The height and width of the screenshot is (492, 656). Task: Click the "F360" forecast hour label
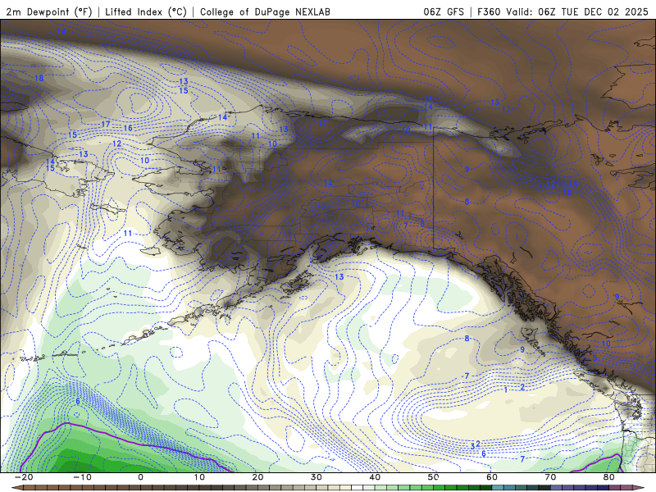click(489, 11)
